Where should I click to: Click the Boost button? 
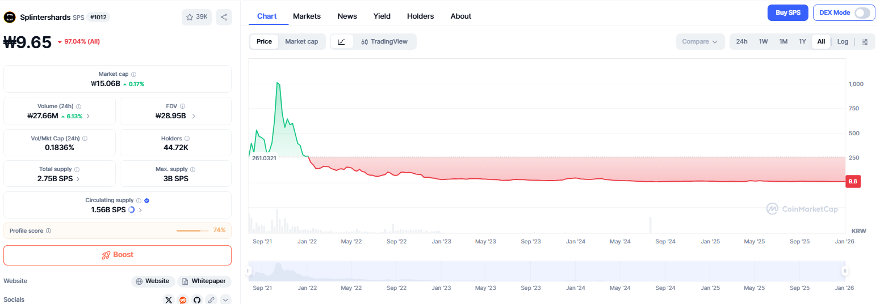(118, 255)
